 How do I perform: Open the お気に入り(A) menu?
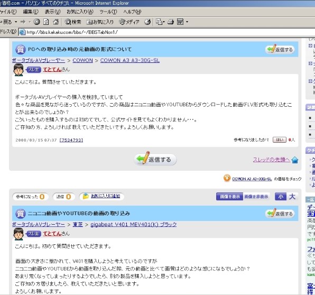[x=80, y=12]
